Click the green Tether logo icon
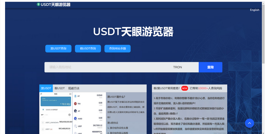Screen dimensions: 265x134 tap(38, 4)
